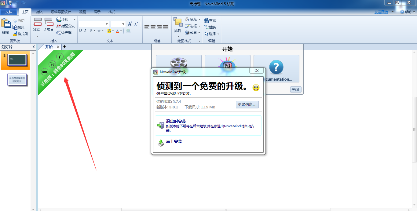The width and height of the screenshot is (417, 211).
Task: Switch to the Presentation (演示) ribbon tab
Action: click(x=97, y=12)
